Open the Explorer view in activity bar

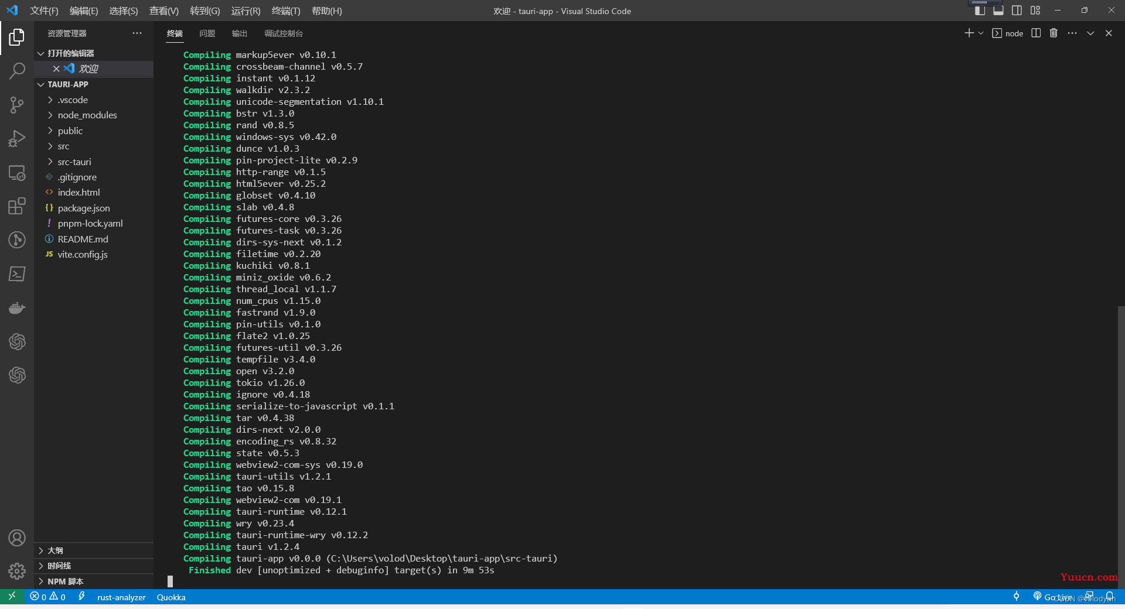pyautogui.click(x=17, y=37)
